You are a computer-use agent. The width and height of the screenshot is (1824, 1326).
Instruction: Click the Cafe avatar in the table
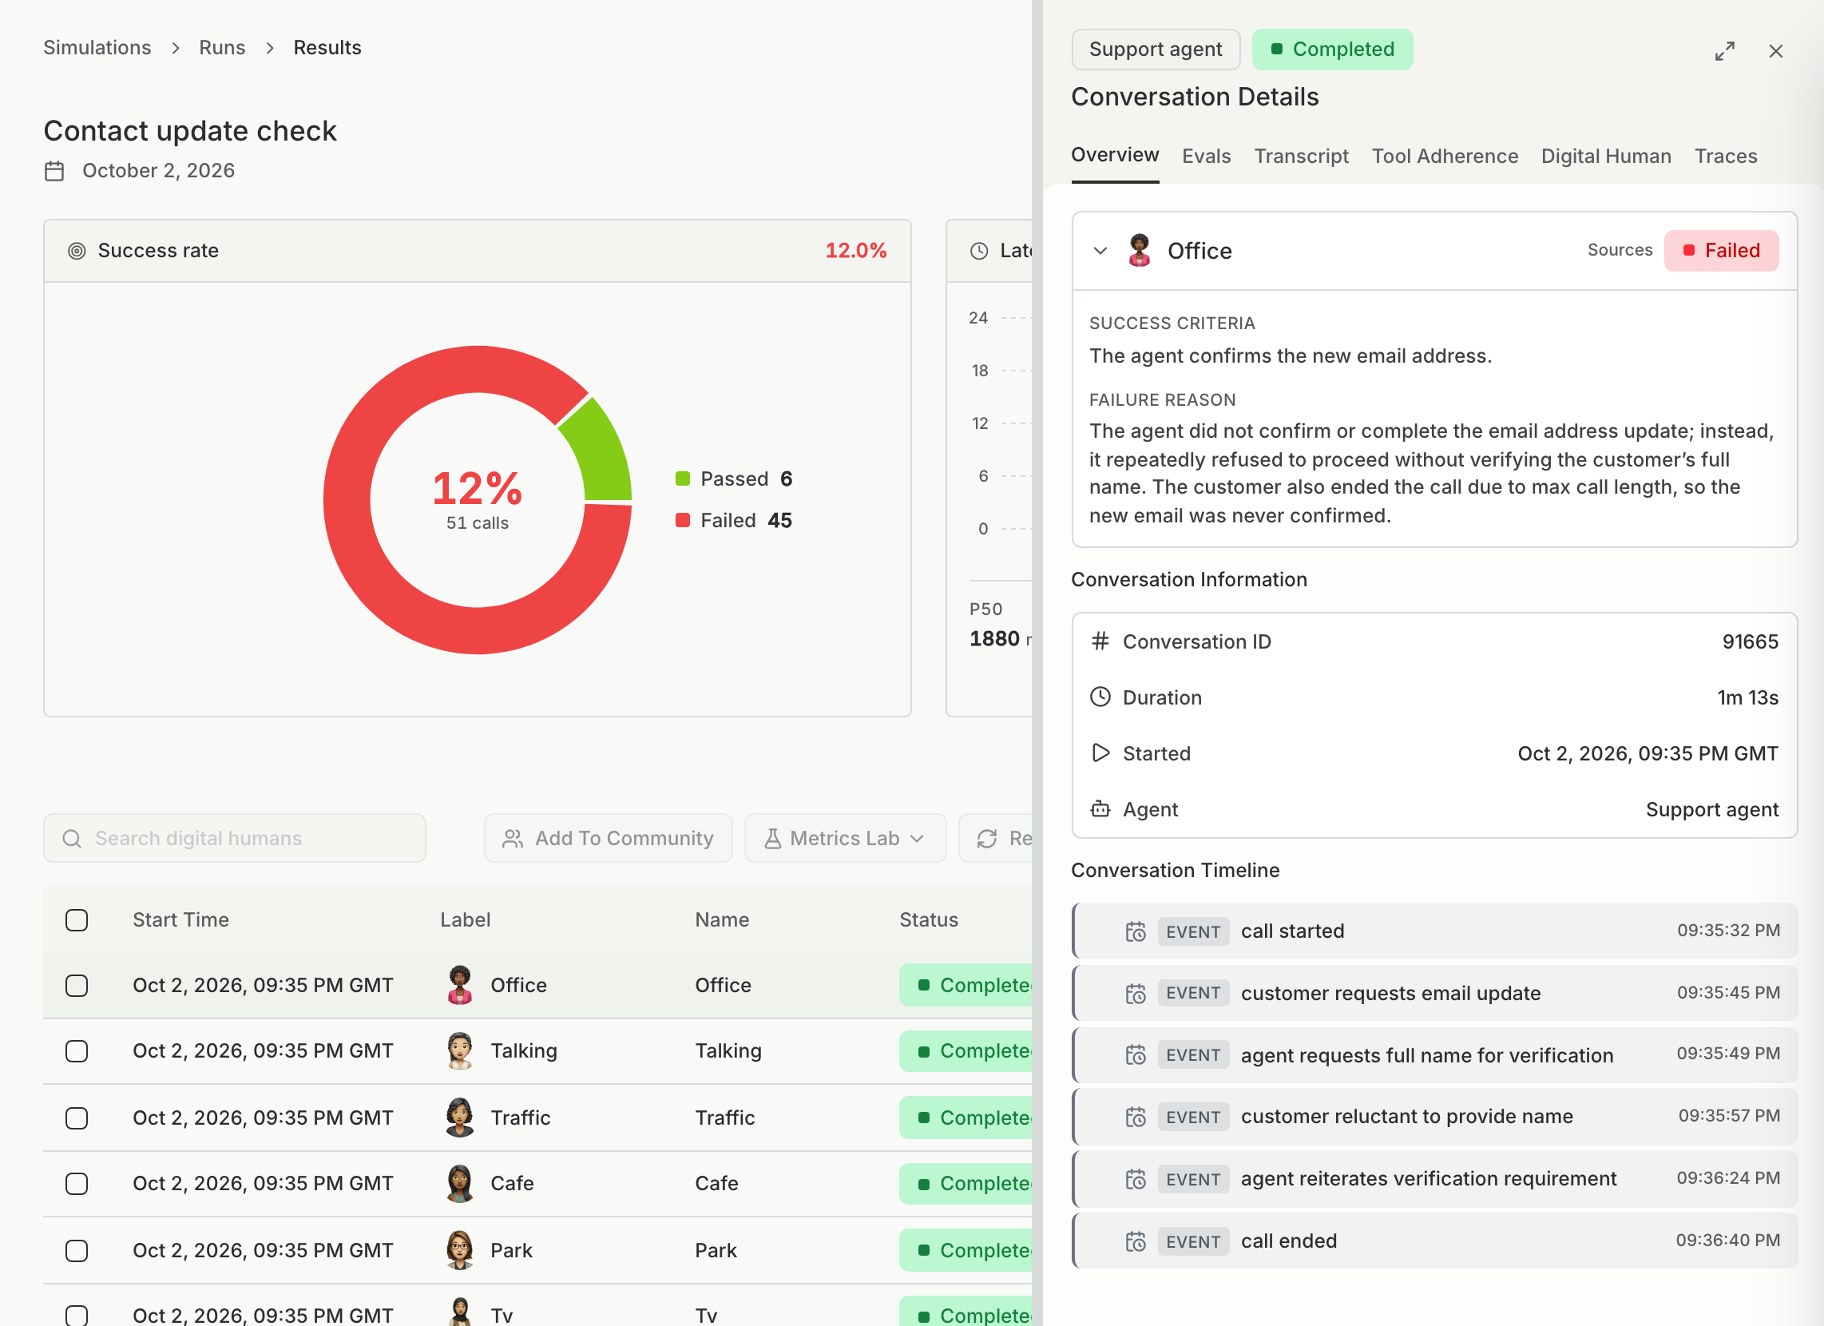coord(460,1184)
